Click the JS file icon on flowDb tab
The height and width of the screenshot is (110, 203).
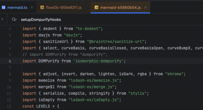pos(42,7)
